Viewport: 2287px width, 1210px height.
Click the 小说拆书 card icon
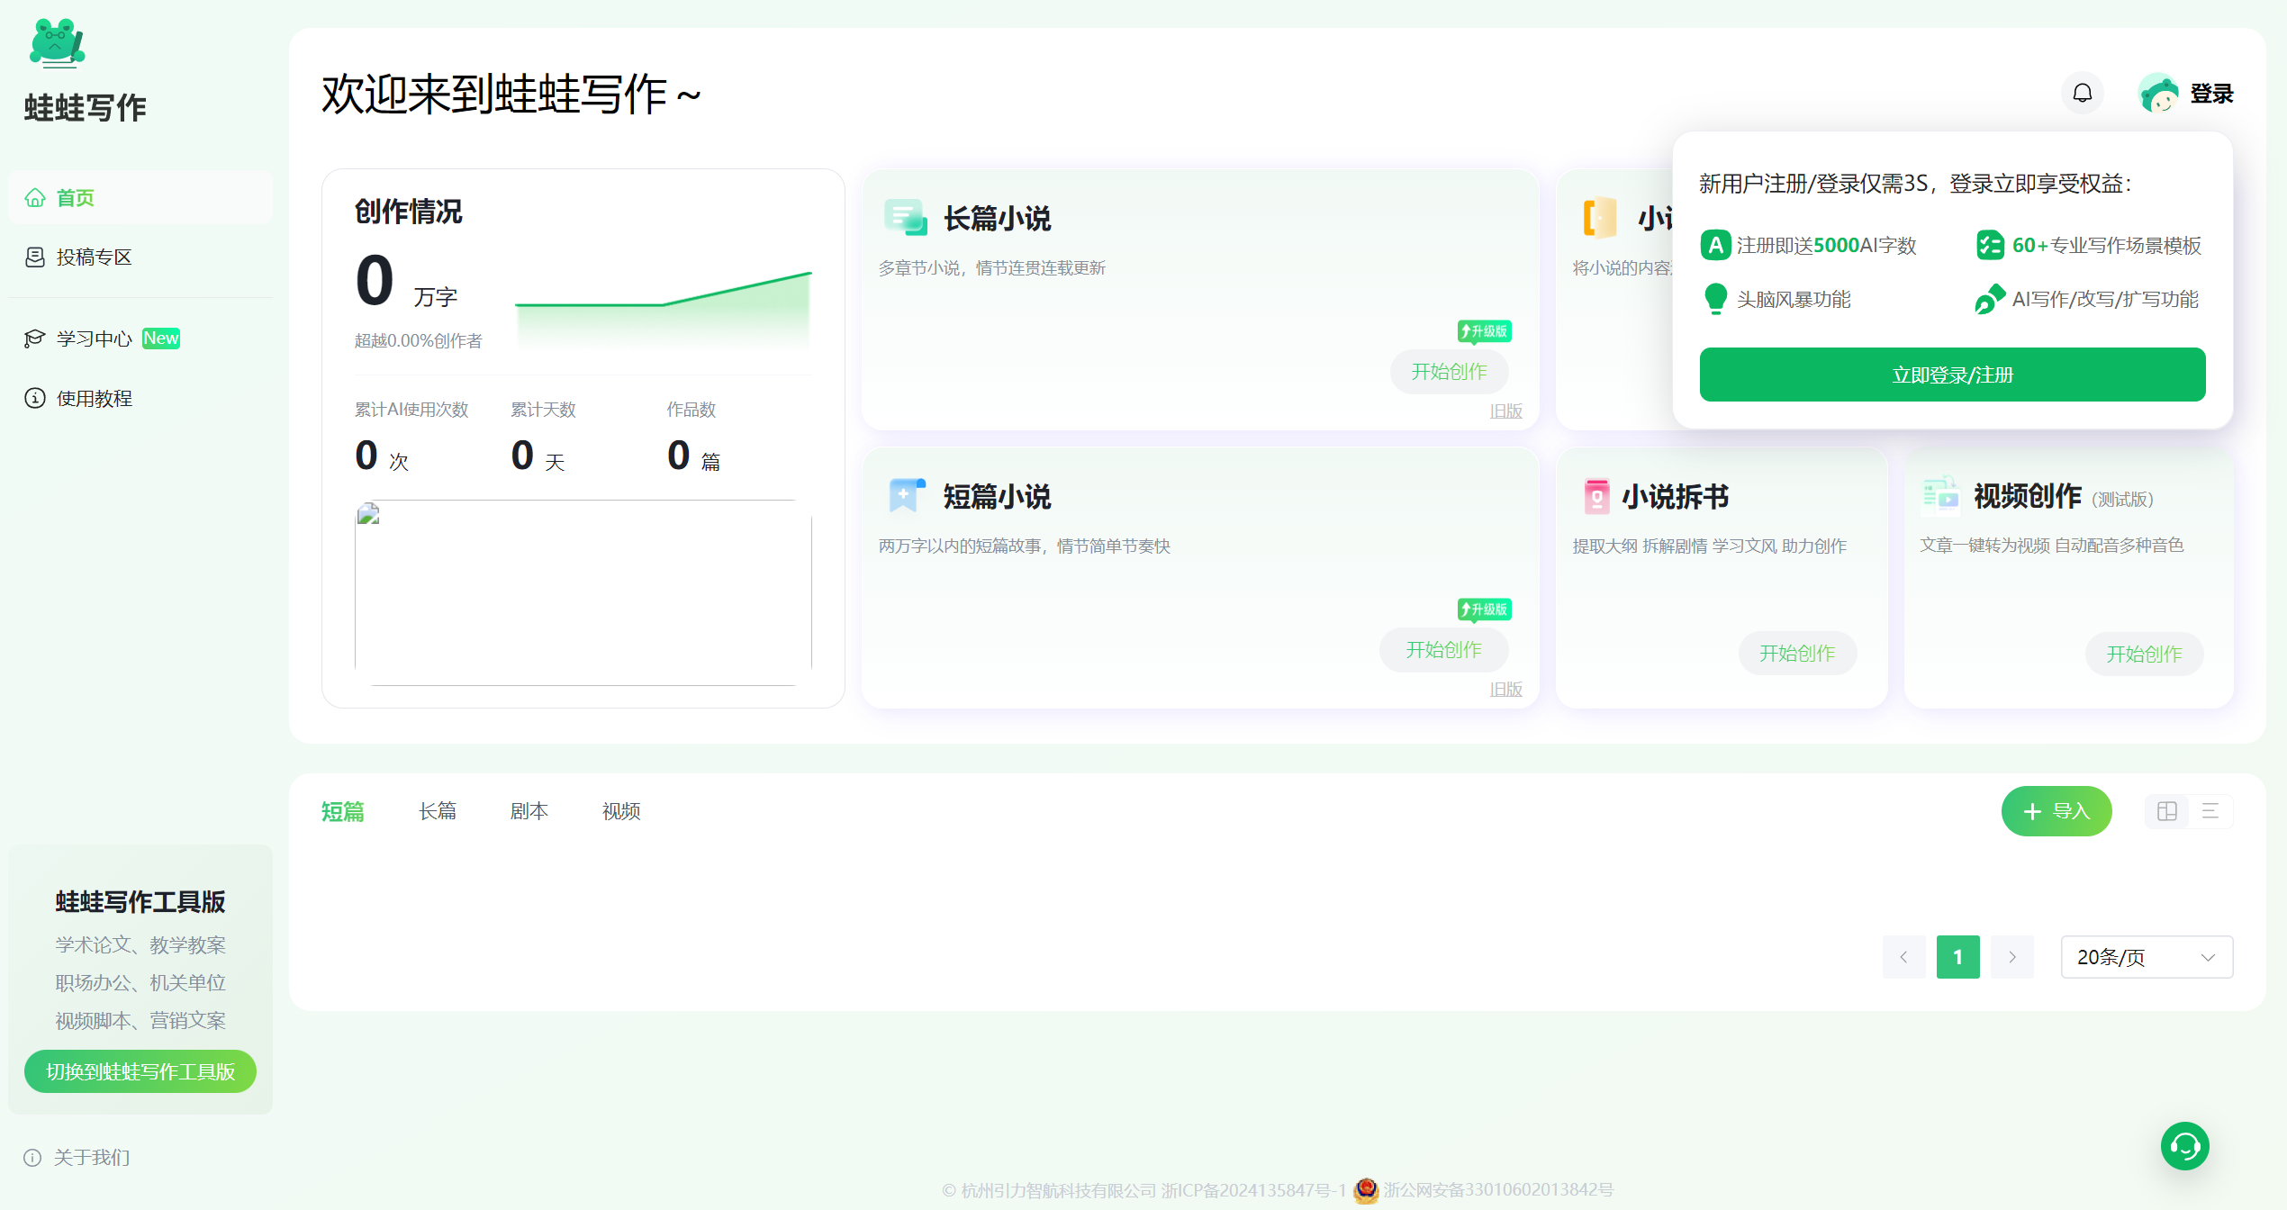coord(1596,496)
